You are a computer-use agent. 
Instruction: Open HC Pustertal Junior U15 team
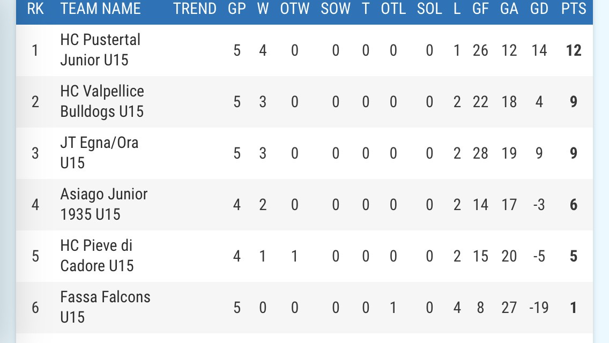click(100, 50)
